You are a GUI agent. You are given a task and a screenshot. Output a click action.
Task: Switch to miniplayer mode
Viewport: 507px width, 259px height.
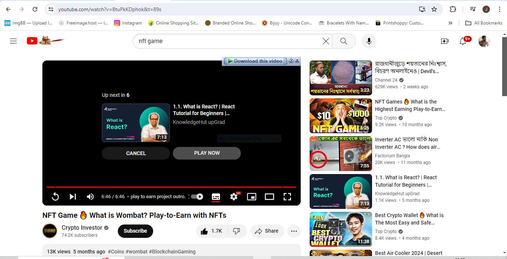coord(252,197)
